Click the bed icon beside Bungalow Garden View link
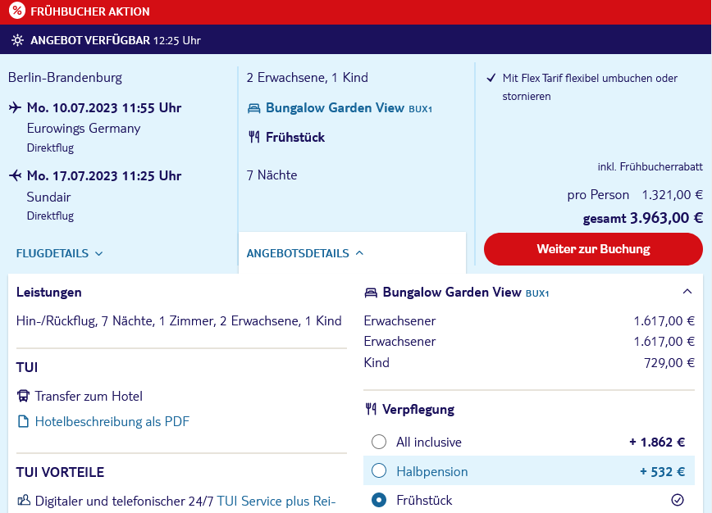This screenshot has height=513, width=712. click(x=253, y=108)
